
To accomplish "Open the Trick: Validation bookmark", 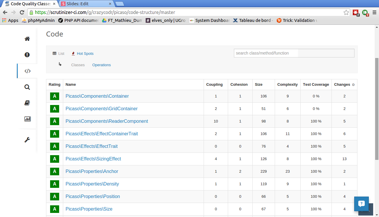I will tap(297, 20).
